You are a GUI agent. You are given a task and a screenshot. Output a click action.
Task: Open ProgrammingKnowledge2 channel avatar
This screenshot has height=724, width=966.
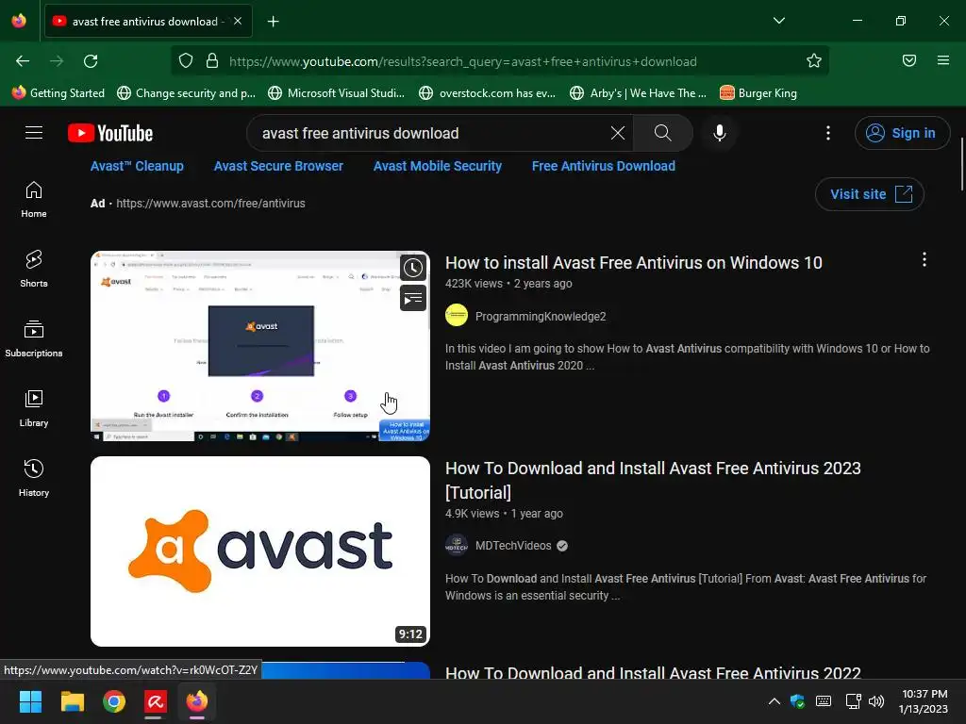point(457,316)
